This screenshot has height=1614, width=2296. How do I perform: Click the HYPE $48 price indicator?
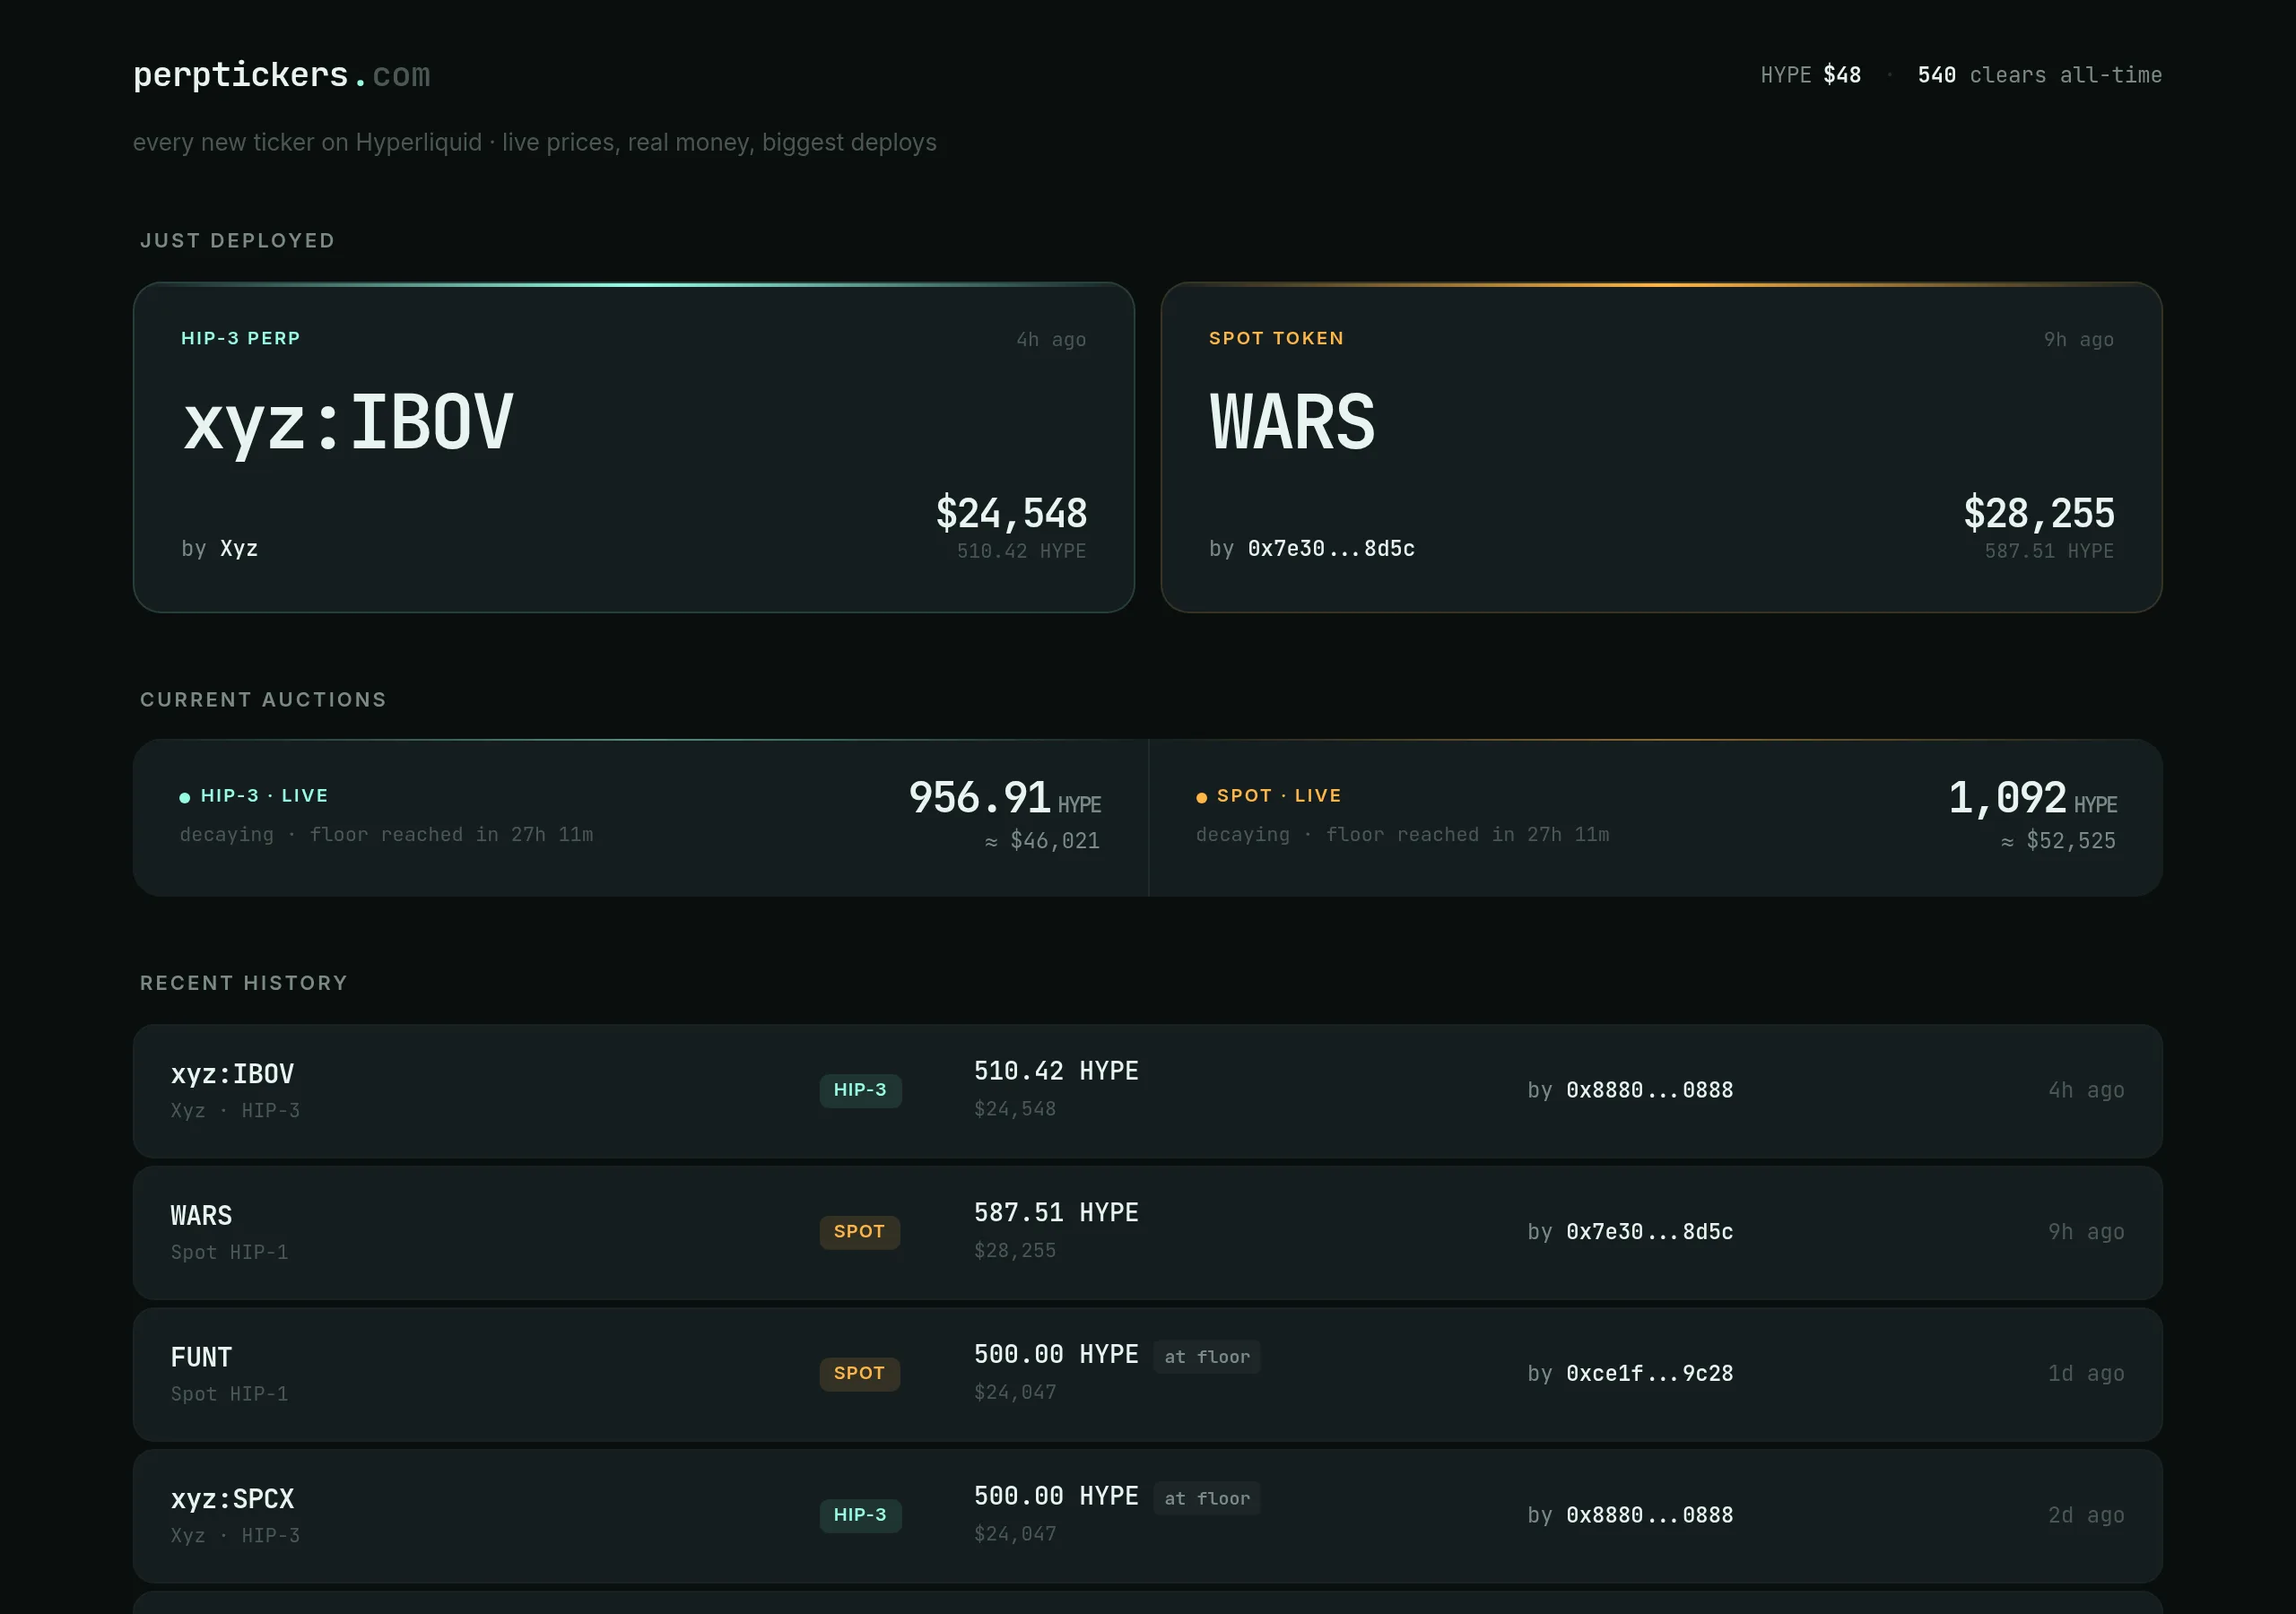[x=1810, y=75]
